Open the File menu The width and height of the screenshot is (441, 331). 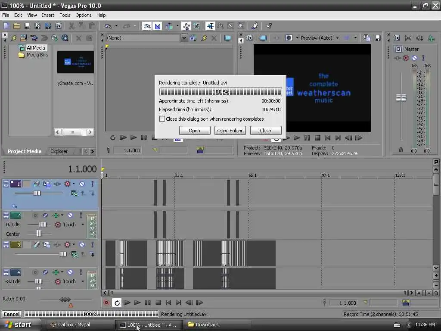pos(6,15)
